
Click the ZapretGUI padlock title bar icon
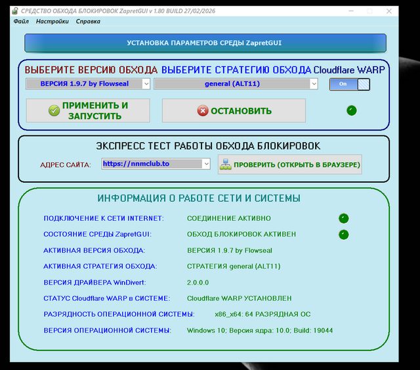click(x=15, y=11)
